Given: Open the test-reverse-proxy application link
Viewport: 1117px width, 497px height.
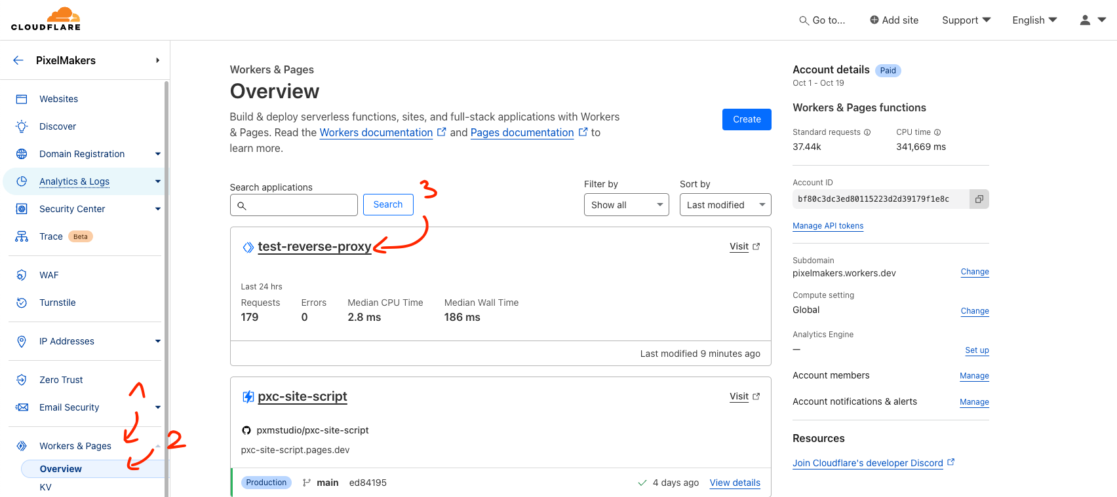Looking at the screenshot, I should pyautogui.click(x=315, y=247).
